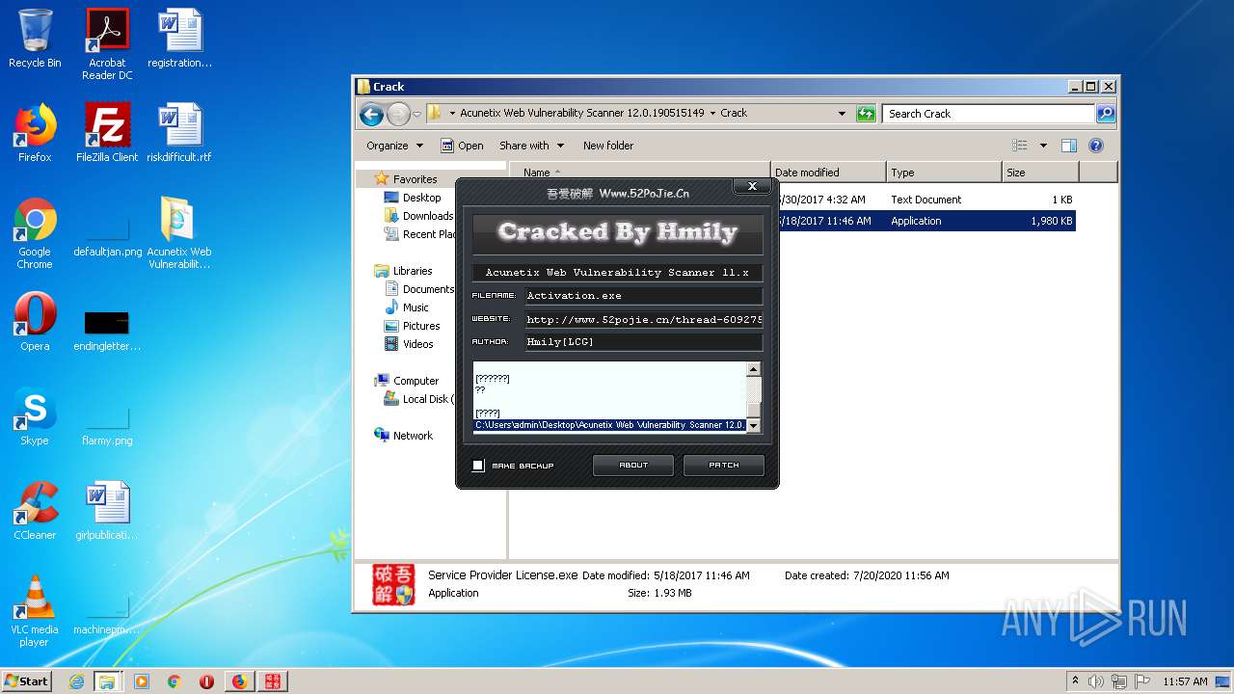This screenshot has height=694, width=1234.
Task: Launch Google Chrome desktop shortcut
Action: 35,233
